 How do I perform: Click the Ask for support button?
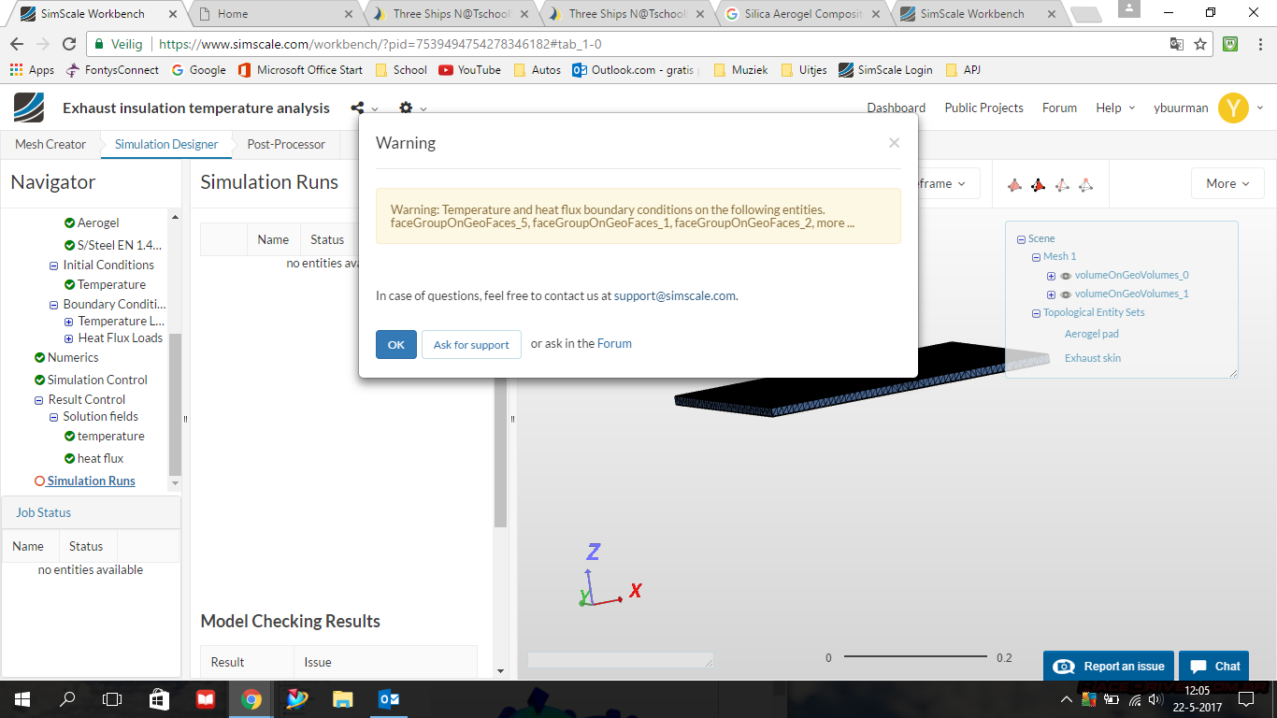click(x=471, y=344)
